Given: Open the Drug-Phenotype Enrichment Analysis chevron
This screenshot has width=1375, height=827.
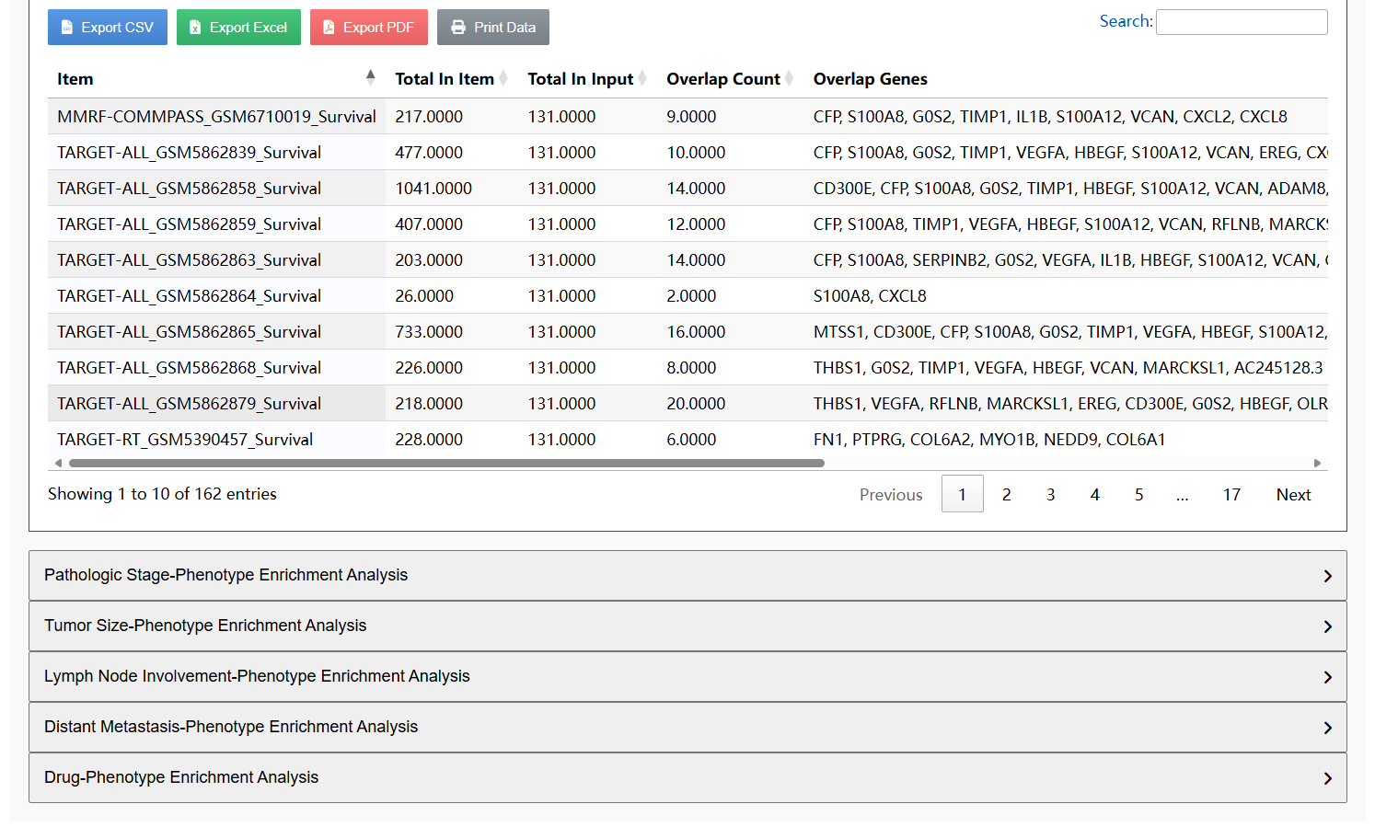Looking at the screenshot, I should (x=1327, y=777).
